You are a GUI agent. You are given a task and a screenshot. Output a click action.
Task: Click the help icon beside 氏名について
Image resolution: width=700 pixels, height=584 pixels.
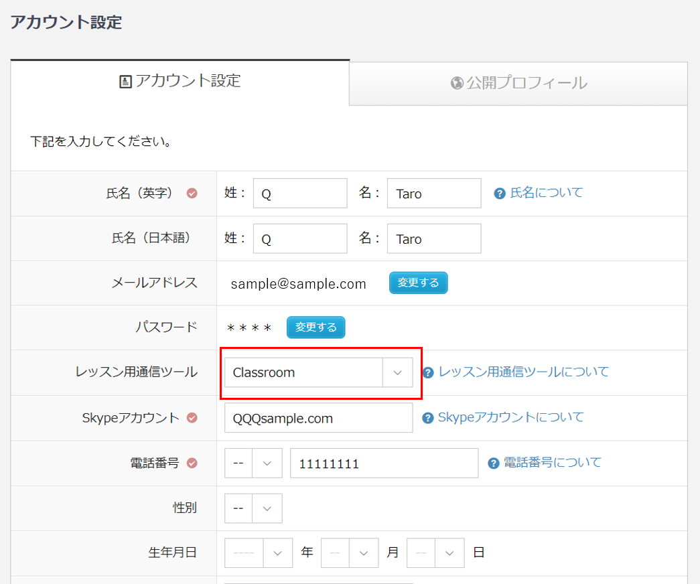click(x=499, y=194)
